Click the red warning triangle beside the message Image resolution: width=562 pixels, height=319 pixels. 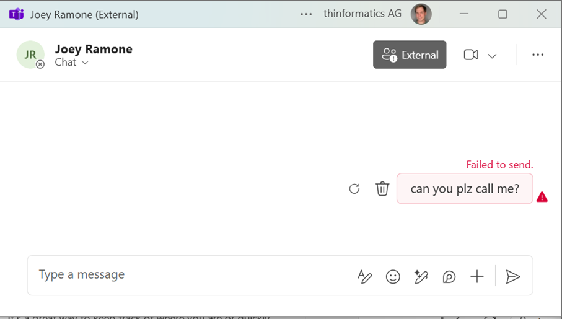click(x=542, y=197)
